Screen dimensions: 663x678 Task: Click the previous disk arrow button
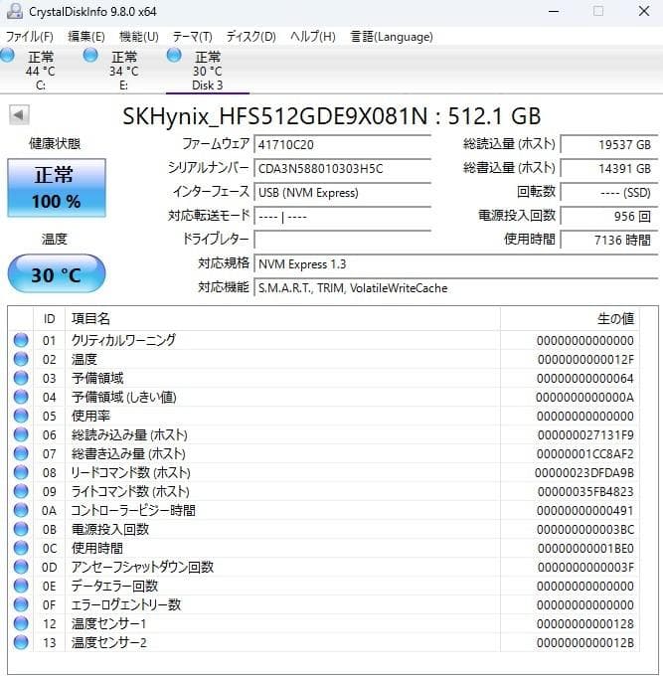tap(19, 115)
